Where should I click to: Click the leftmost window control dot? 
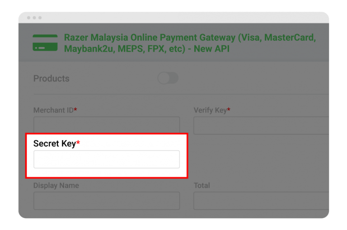[x=28, y=18]
